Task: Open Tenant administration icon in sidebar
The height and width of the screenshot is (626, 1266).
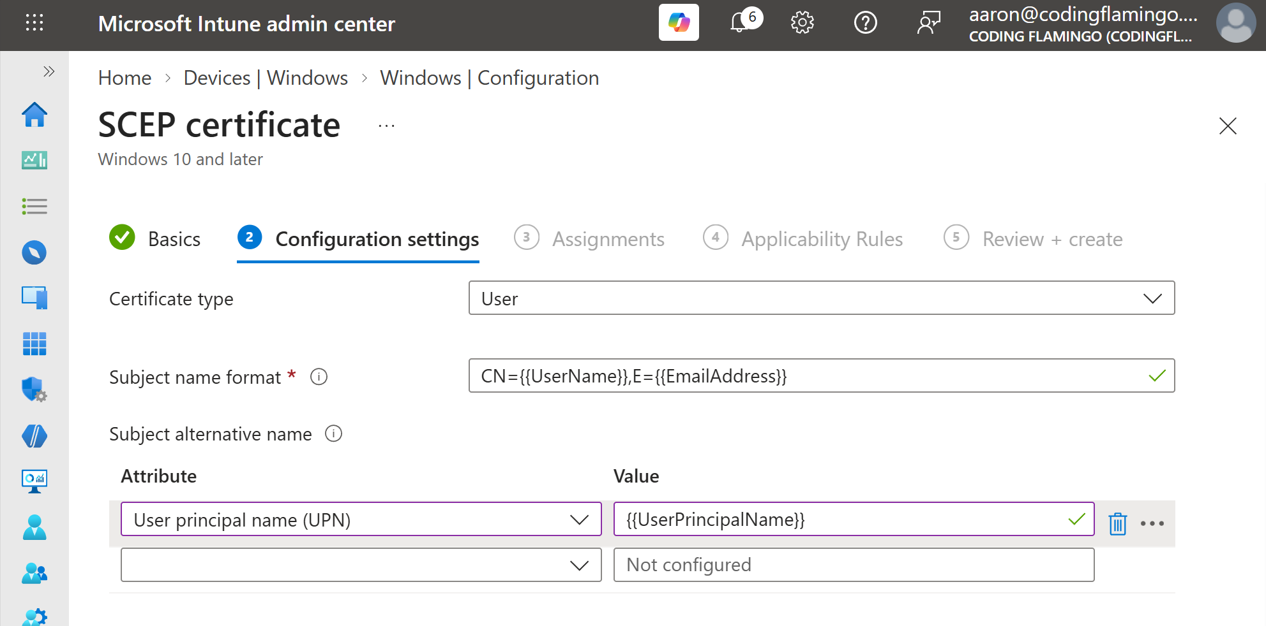Action: (x=34, y=617)
